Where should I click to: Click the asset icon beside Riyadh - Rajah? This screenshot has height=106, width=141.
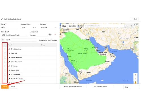pyautogui.click(x=9, y=70)
